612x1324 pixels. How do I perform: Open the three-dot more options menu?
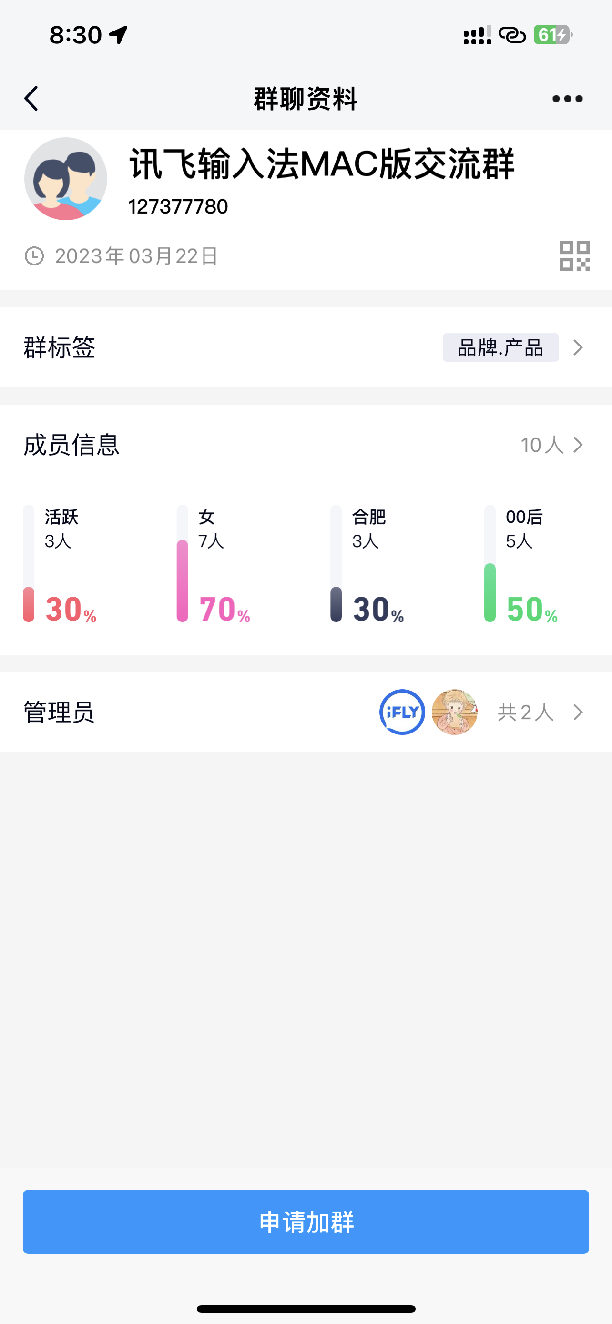click(567, 99)
